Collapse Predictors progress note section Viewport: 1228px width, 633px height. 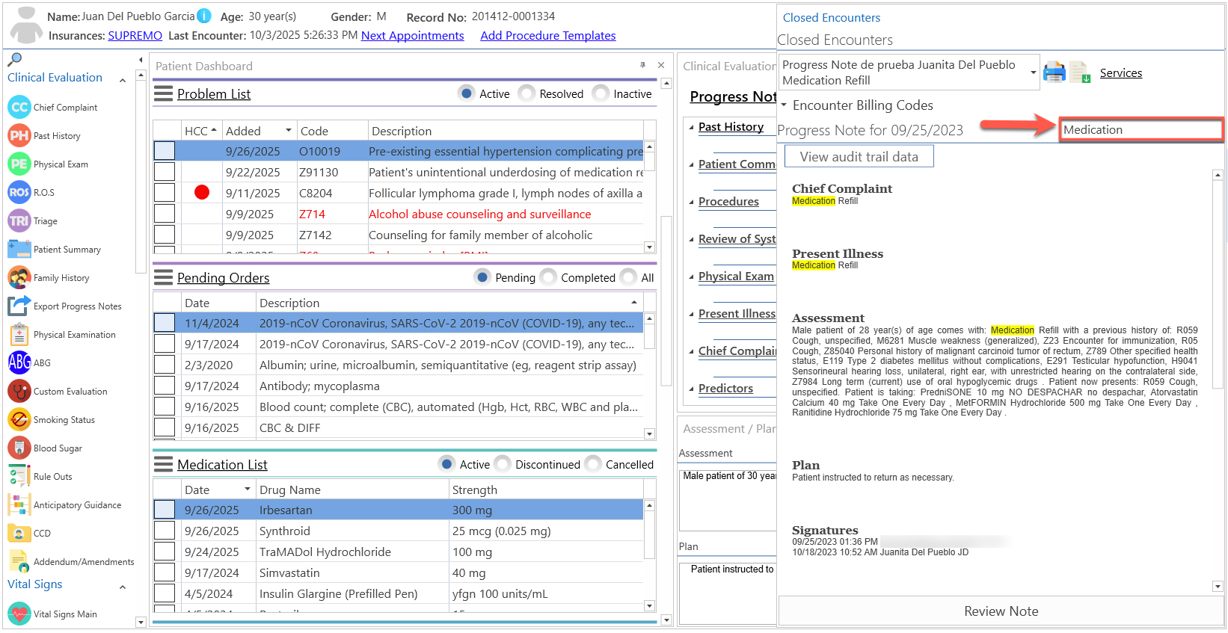pyautogui.click(x=691, y=389)
